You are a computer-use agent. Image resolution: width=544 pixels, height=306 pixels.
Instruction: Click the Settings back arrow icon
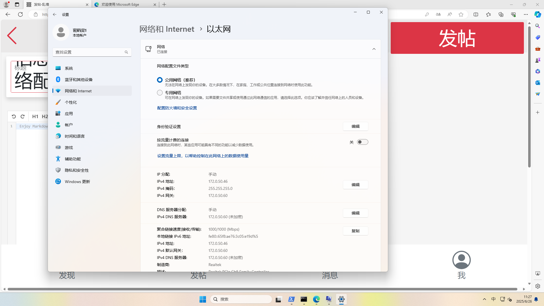tap(55, 14)
